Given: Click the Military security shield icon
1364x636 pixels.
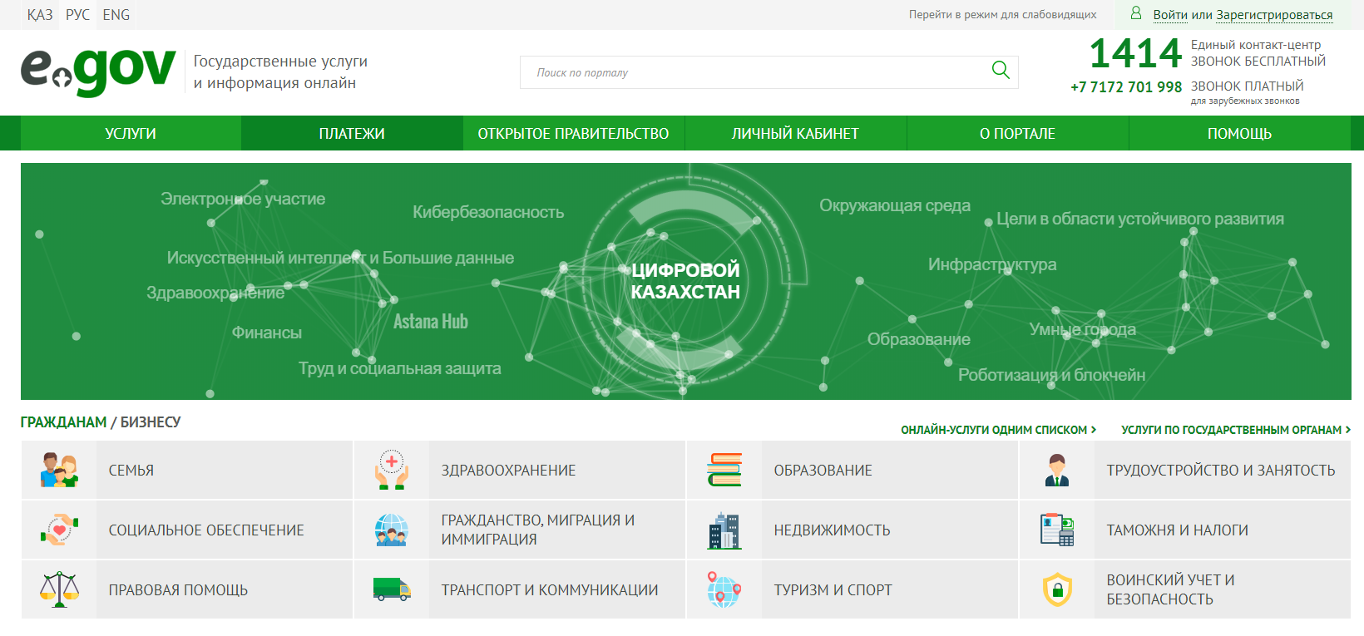Looking at the screenshot, I should [x=1057, y=589].
